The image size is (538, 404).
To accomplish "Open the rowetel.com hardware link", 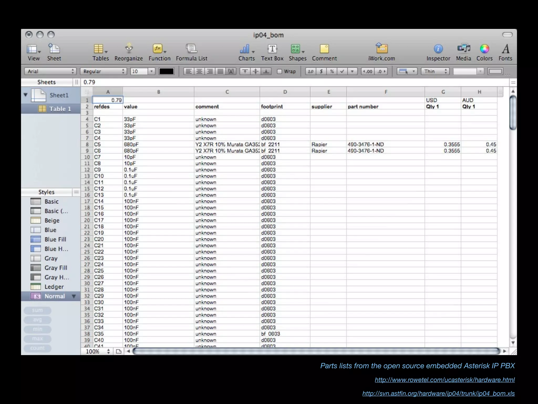I will pos(444,380).
